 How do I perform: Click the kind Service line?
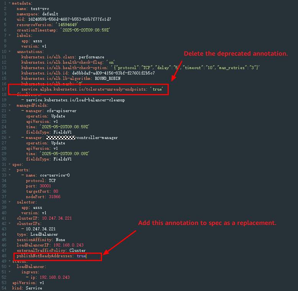[x=27, y=288]
